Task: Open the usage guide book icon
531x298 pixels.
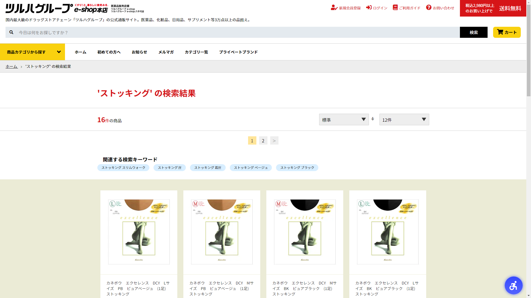Action: [x=395, y=7]
